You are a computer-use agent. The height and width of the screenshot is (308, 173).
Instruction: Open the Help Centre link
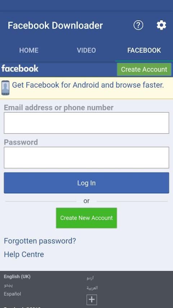click(24, 254)
